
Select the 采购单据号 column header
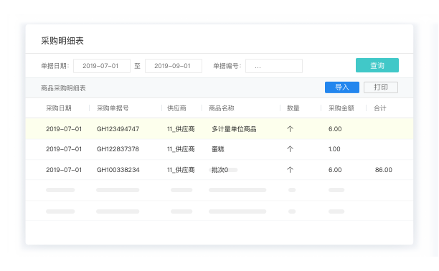(113, 108)
